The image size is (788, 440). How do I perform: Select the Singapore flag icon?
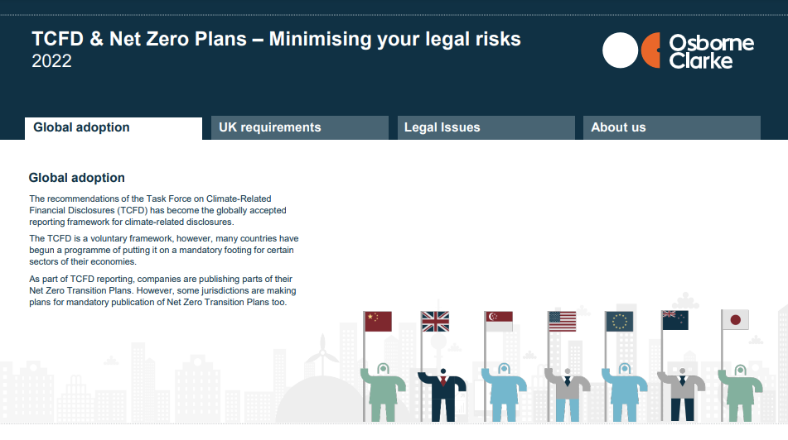tap(500, 322)
